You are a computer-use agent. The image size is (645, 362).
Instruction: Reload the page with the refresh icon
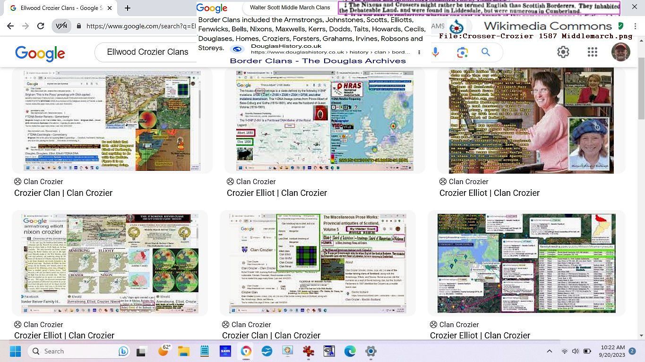pyautogui.click(x=41, y=26)
